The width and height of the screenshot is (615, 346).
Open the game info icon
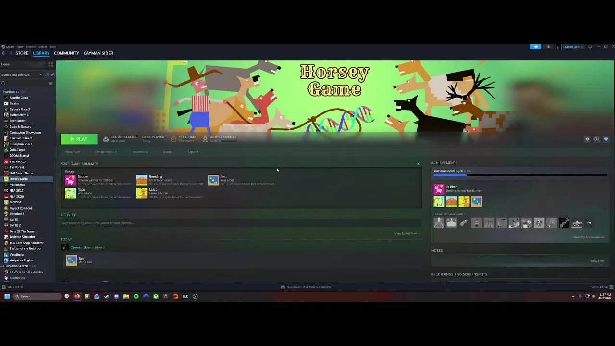coord(596,139)
